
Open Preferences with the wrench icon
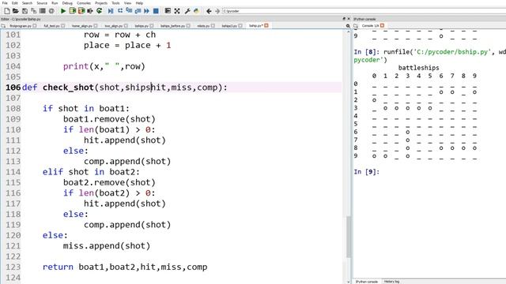coord(187,11)
